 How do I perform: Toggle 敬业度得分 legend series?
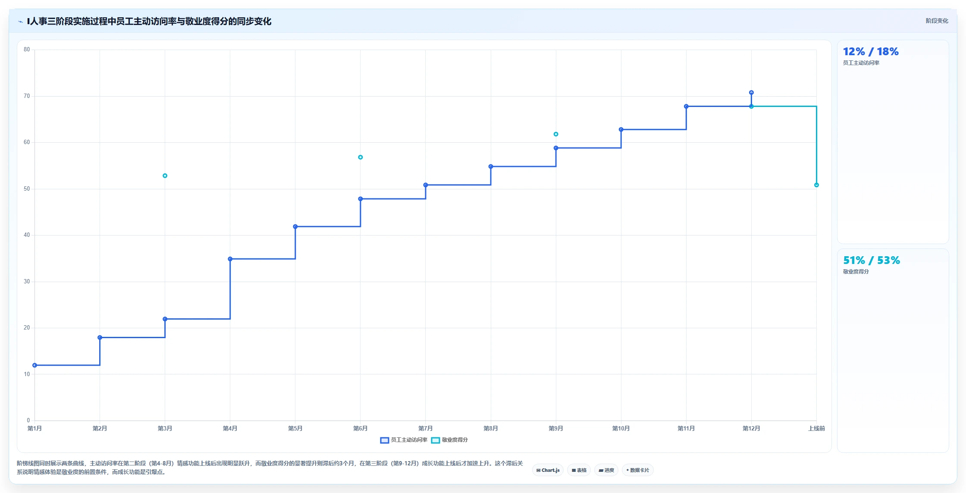[x=450, y=440]
